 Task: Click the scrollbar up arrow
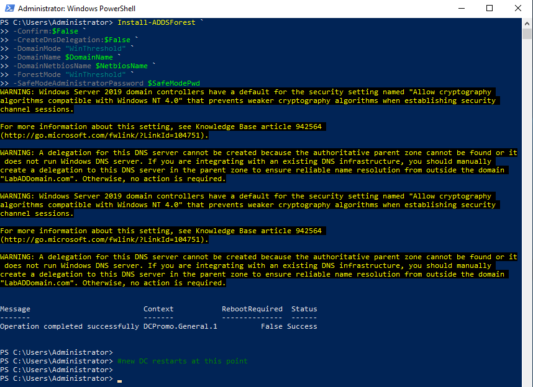pos(527,22)
